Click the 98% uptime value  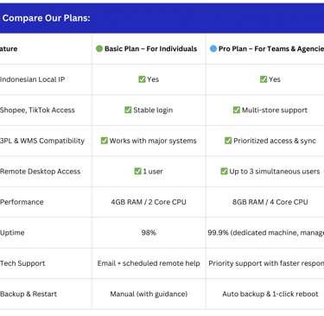149,232
